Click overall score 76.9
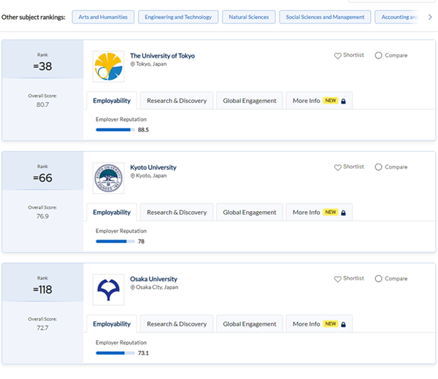Screen dimensions: 438x379 coord(42,216)
